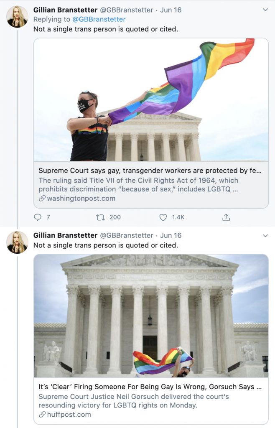
Task: Click the profile picture on second tweet
Action: pos(17,242)
